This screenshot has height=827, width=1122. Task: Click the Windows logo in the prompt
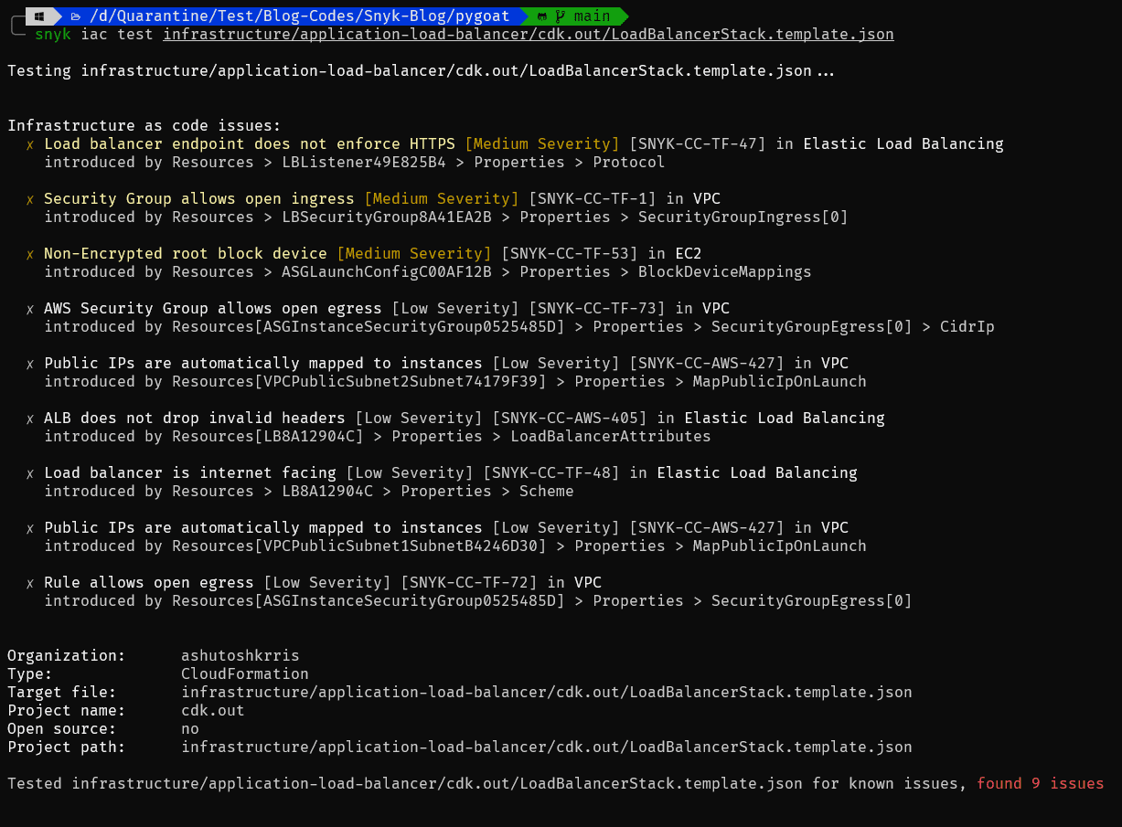coord(37,16)
